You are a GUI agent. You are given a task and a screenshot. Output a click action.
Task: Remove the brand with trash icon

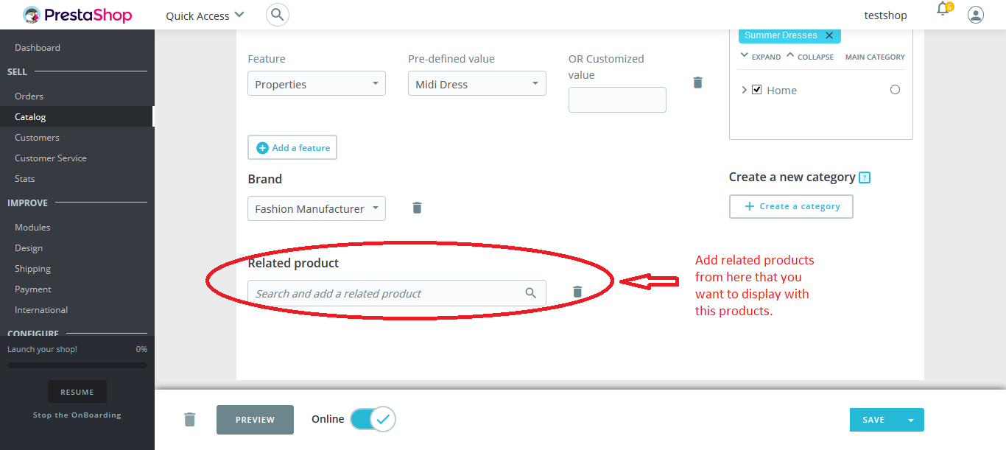pos(417,208)
